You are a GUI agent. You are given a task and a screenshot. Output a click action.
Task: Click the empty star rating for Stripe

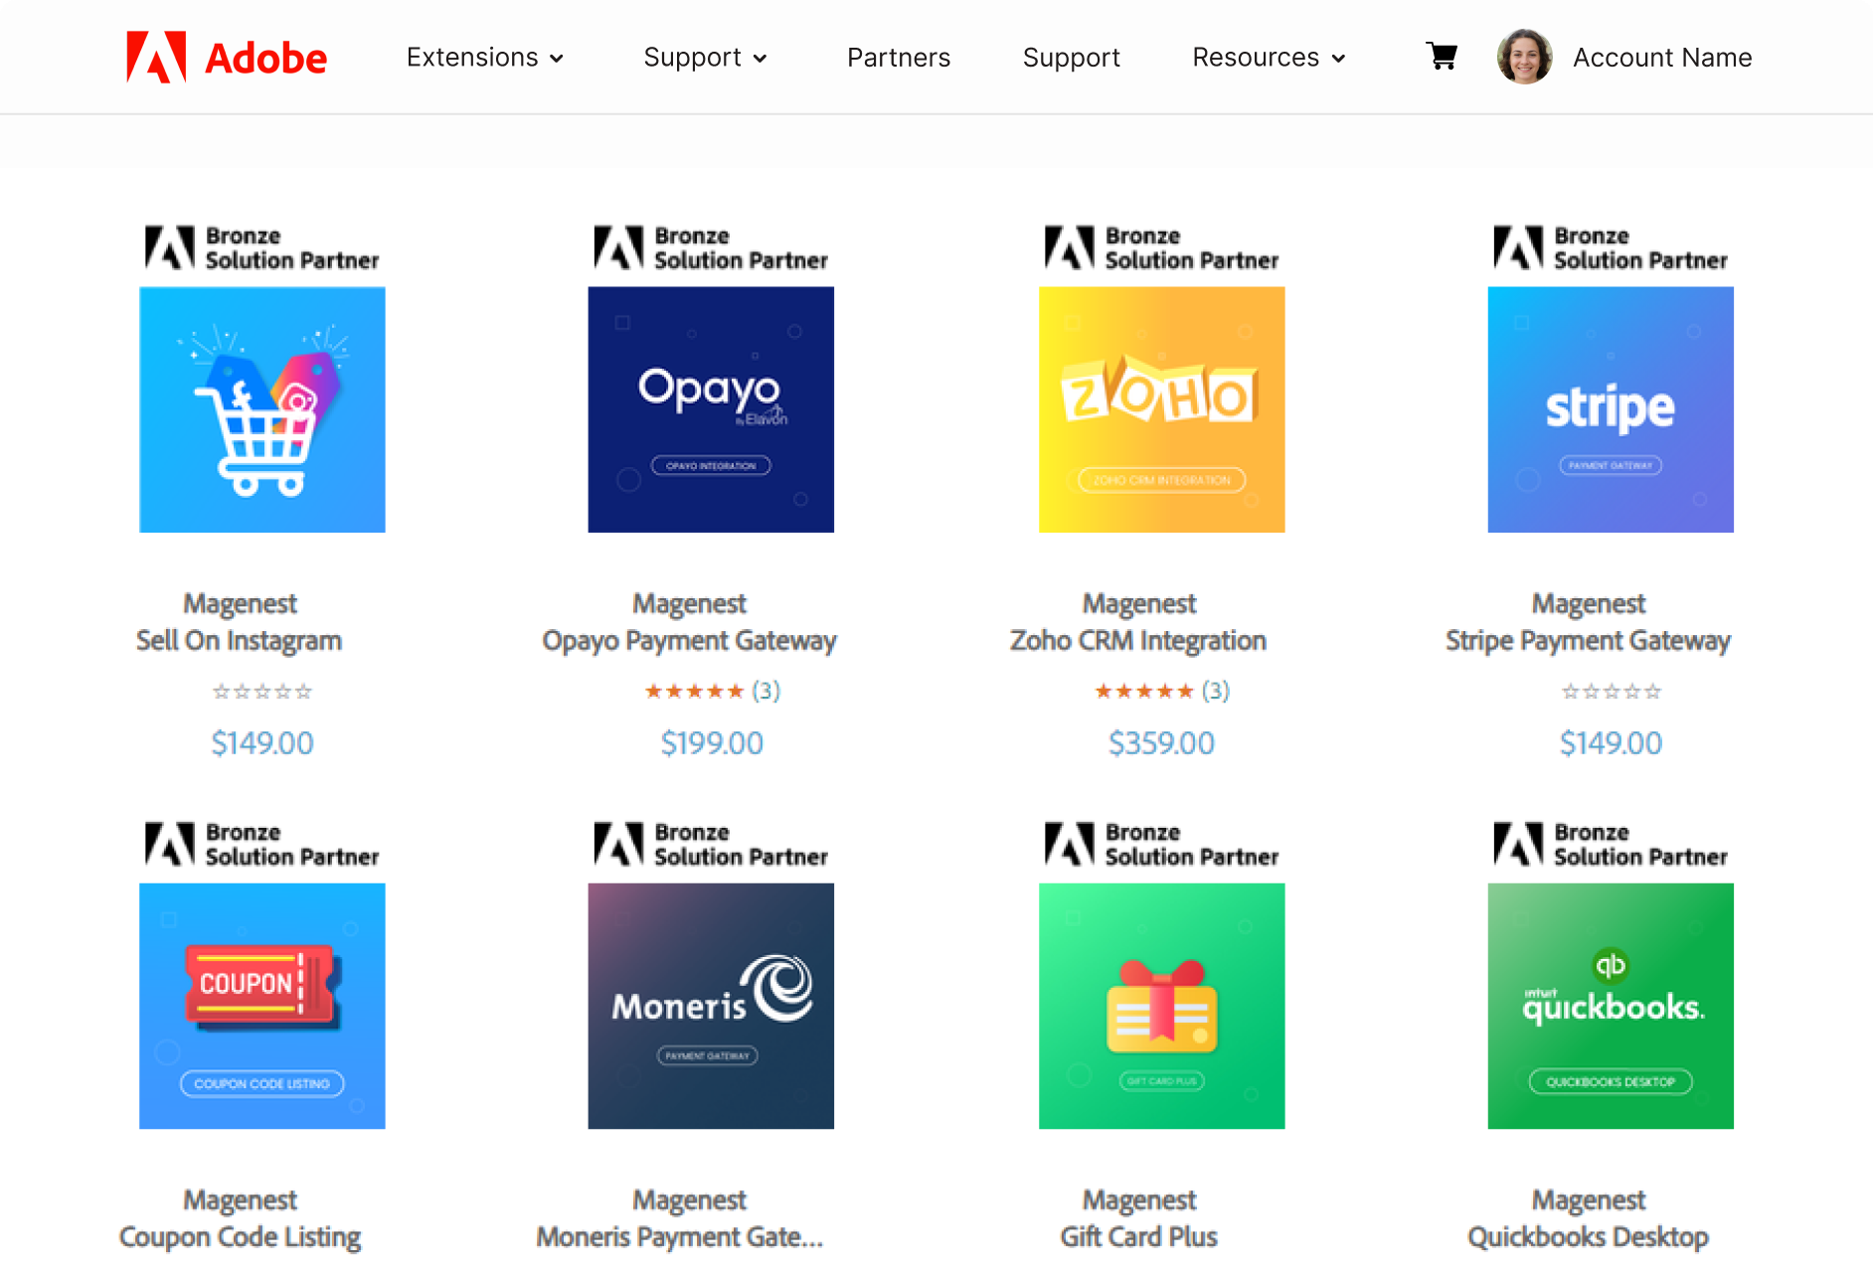[1612, 691]
